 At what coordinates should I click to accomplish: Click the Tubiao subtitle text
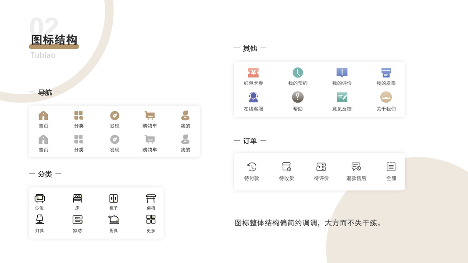[43, 55]
